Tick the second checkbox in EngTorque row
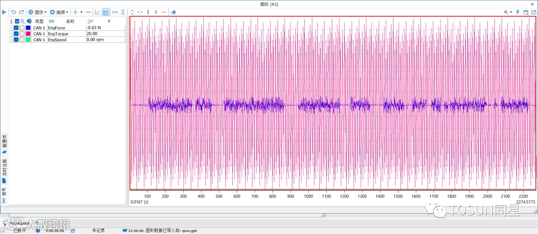 tap(22, 34)
